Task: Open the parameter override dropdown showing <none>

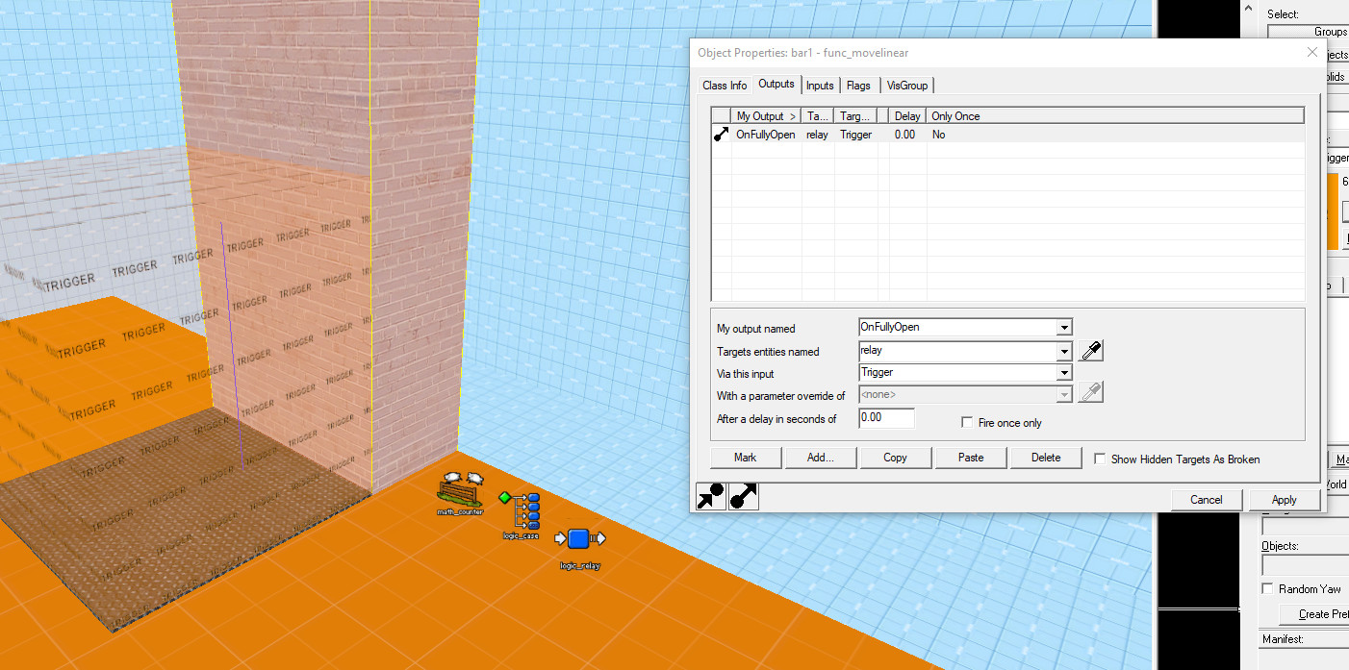Action: pyautogui.click(x=1063, y=394)
